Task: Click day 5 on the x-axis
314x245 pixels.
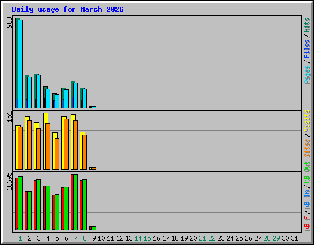Action: 57,238
